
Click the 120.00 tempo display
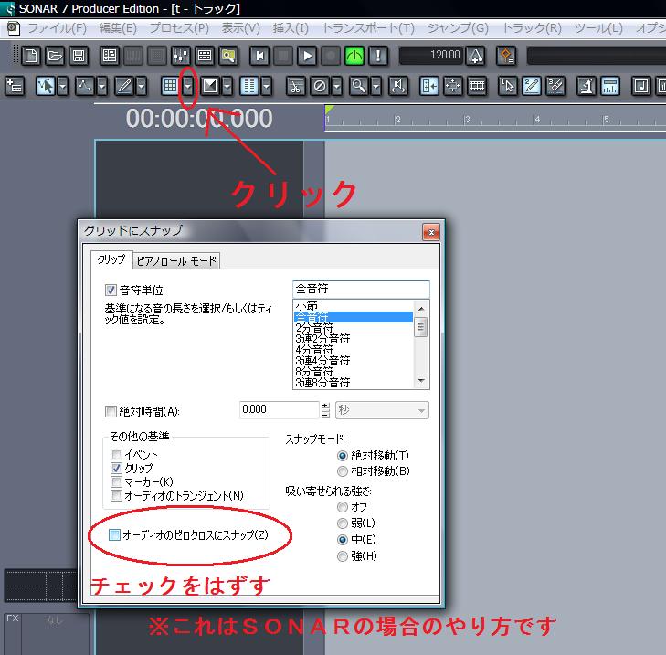tap(431, 55)
